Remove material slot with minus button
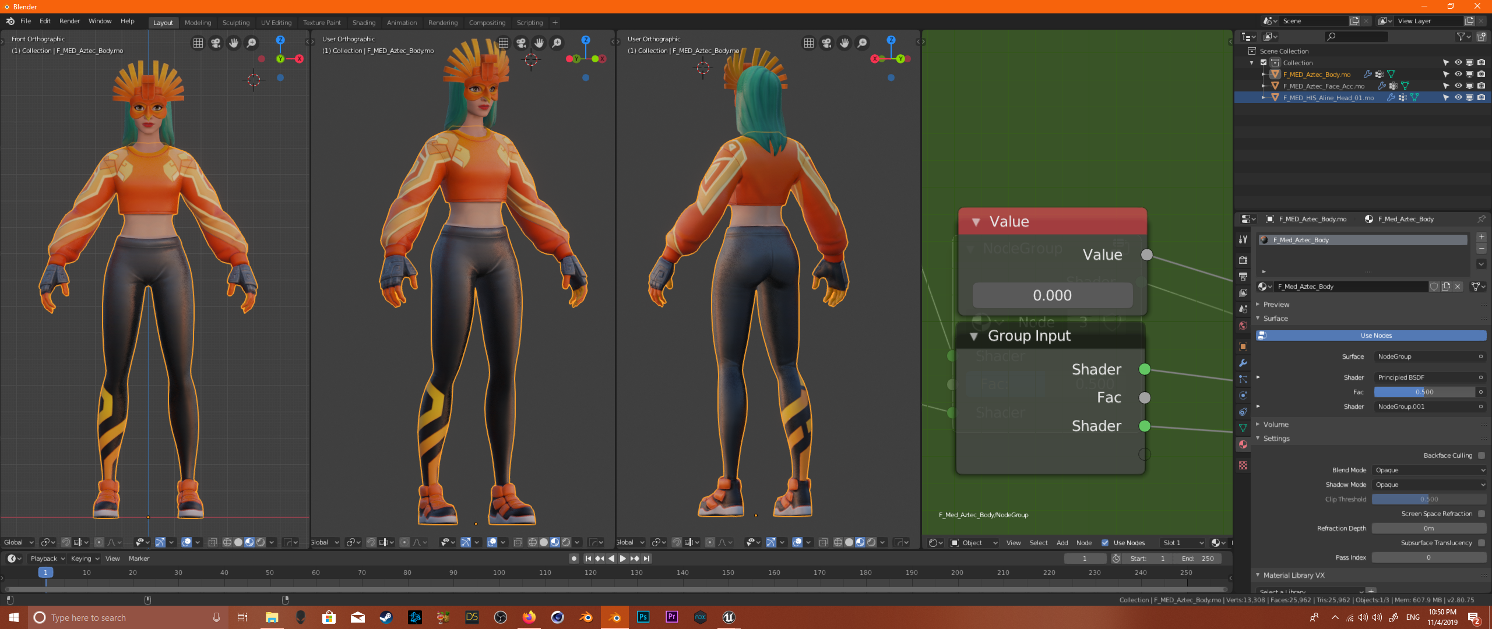1492x629 pixels. coord(1482,249)
